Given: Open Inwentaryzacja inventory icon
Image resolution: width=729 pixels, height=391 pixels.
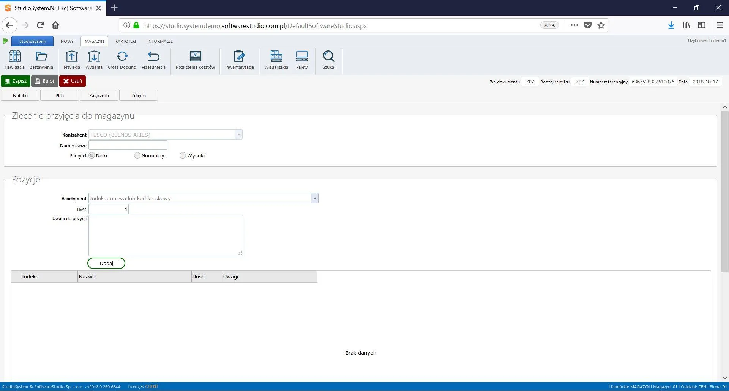Looking at the screenshot, I should point(239,60).
